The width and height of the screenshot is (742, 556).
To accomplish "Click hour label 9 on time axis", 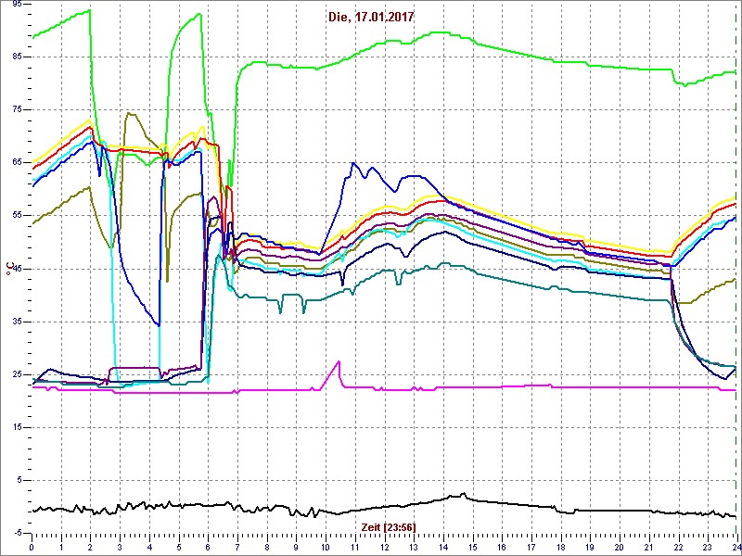I will pos(296,548).
